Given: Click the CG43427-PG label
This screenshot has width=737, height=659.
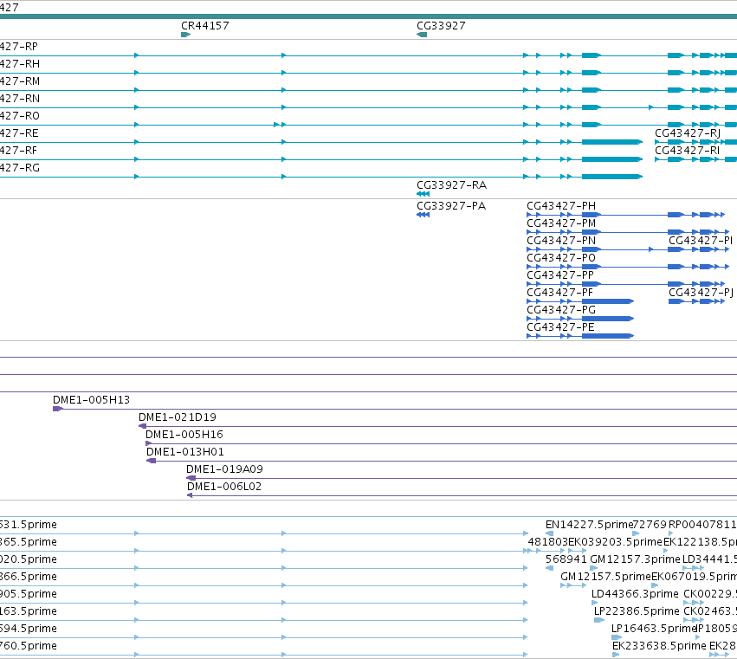Looking at the screenshot, I should pos(561,310).
